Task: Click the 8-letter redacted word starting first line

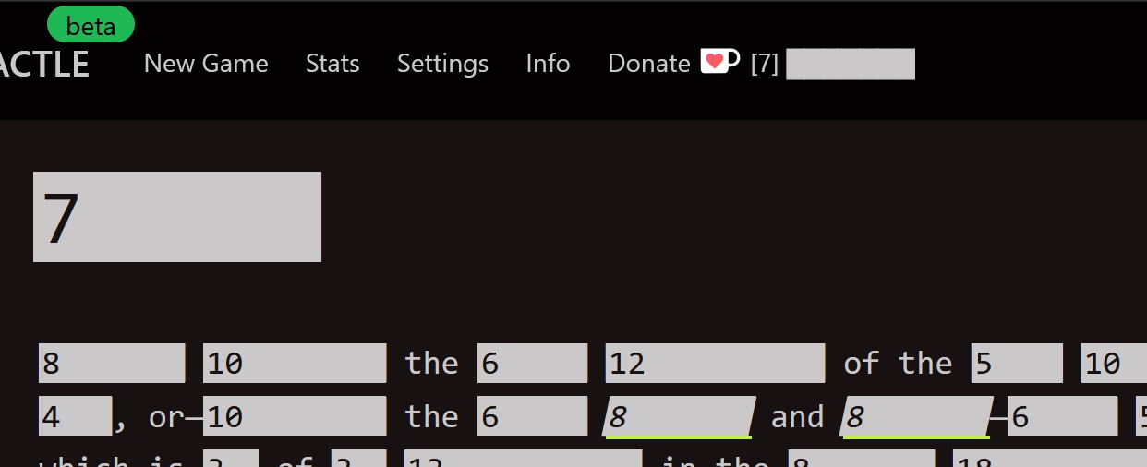Action: [x=111, y=364]
